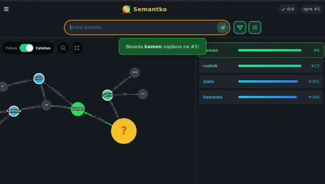The height and width of the screenshot is (184, 325).
Task: Click the rudnik node in the graph
Action: pos(107,95)
